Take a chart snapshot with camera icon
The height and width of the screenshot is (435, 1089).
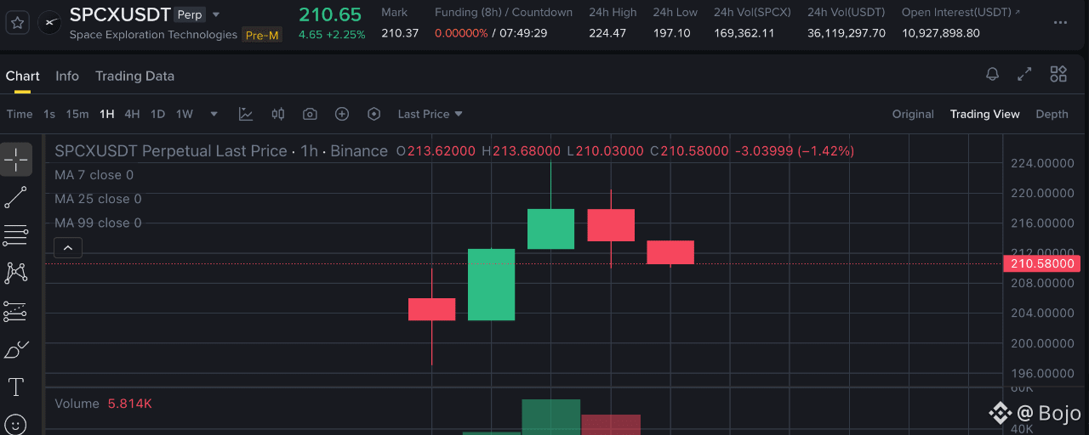click(x=310, y=114)
